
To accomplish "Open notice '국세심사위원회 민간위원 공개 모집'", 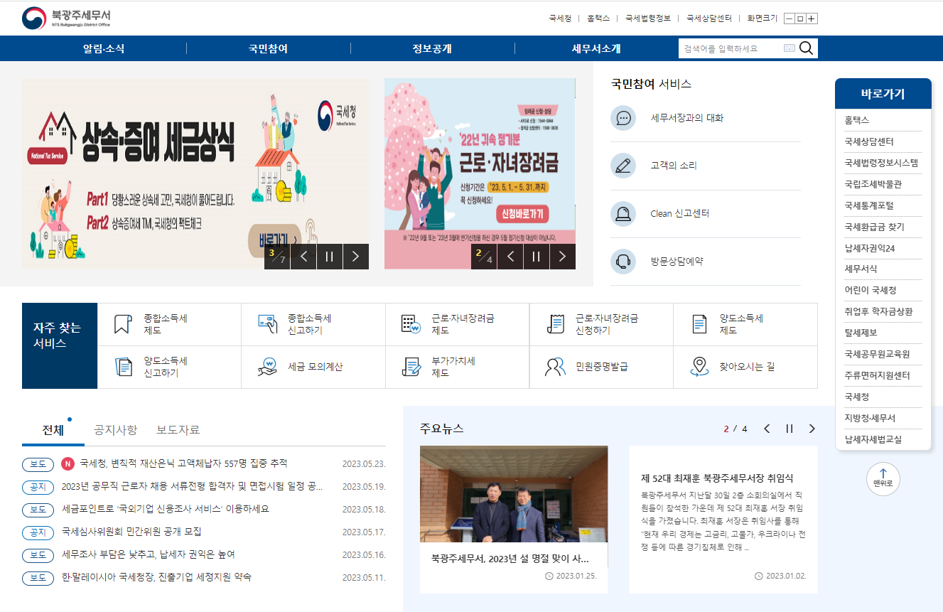I will [131, 532].
